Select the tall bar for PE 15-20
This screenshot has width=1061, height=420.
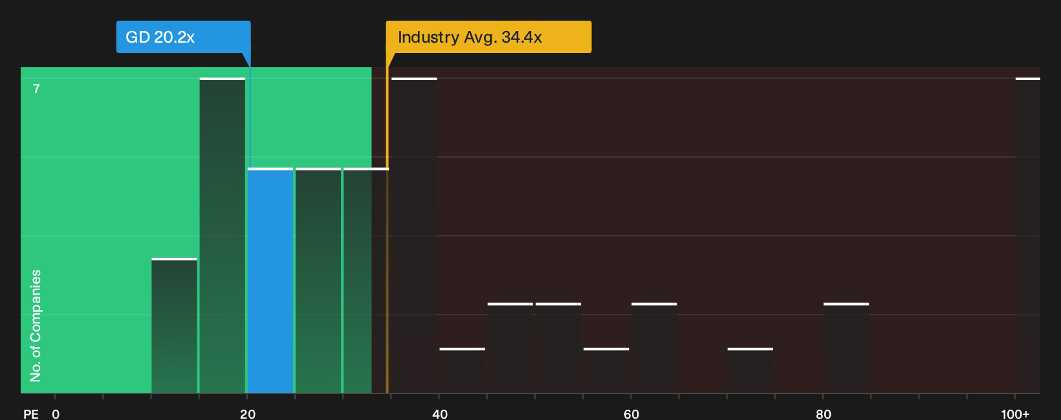pyautogui.click(x=223, y=235)
